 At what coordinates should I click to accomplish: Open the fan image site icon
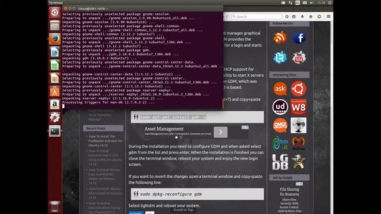click(x=298, y=125)
